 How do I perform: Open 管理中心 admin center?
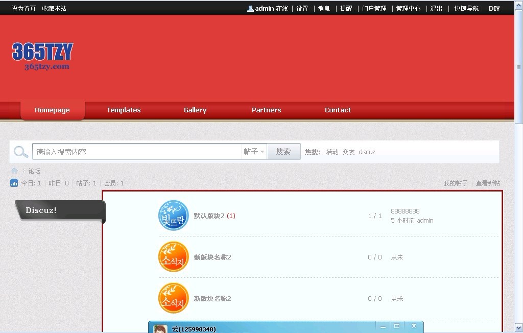pyautogui.click(x=408, y=9)
